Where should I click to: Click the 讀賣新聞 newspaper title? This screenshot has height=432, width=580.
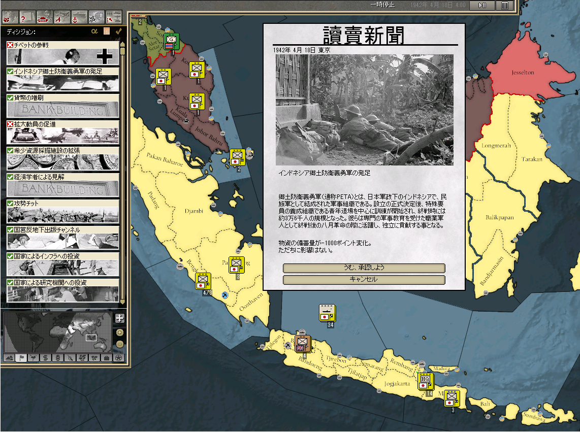[x=364, y=35]
